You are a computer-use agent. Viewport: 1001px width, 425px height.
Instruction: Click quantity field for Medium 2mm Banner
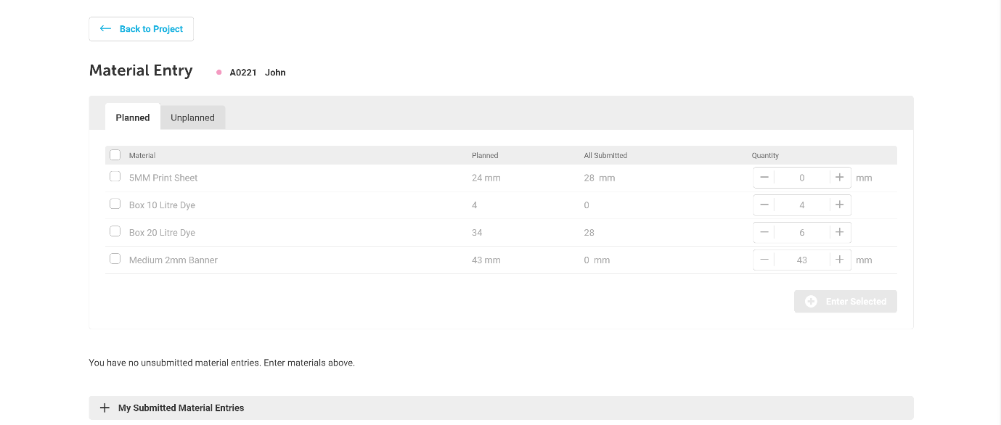tap(801, 260)
